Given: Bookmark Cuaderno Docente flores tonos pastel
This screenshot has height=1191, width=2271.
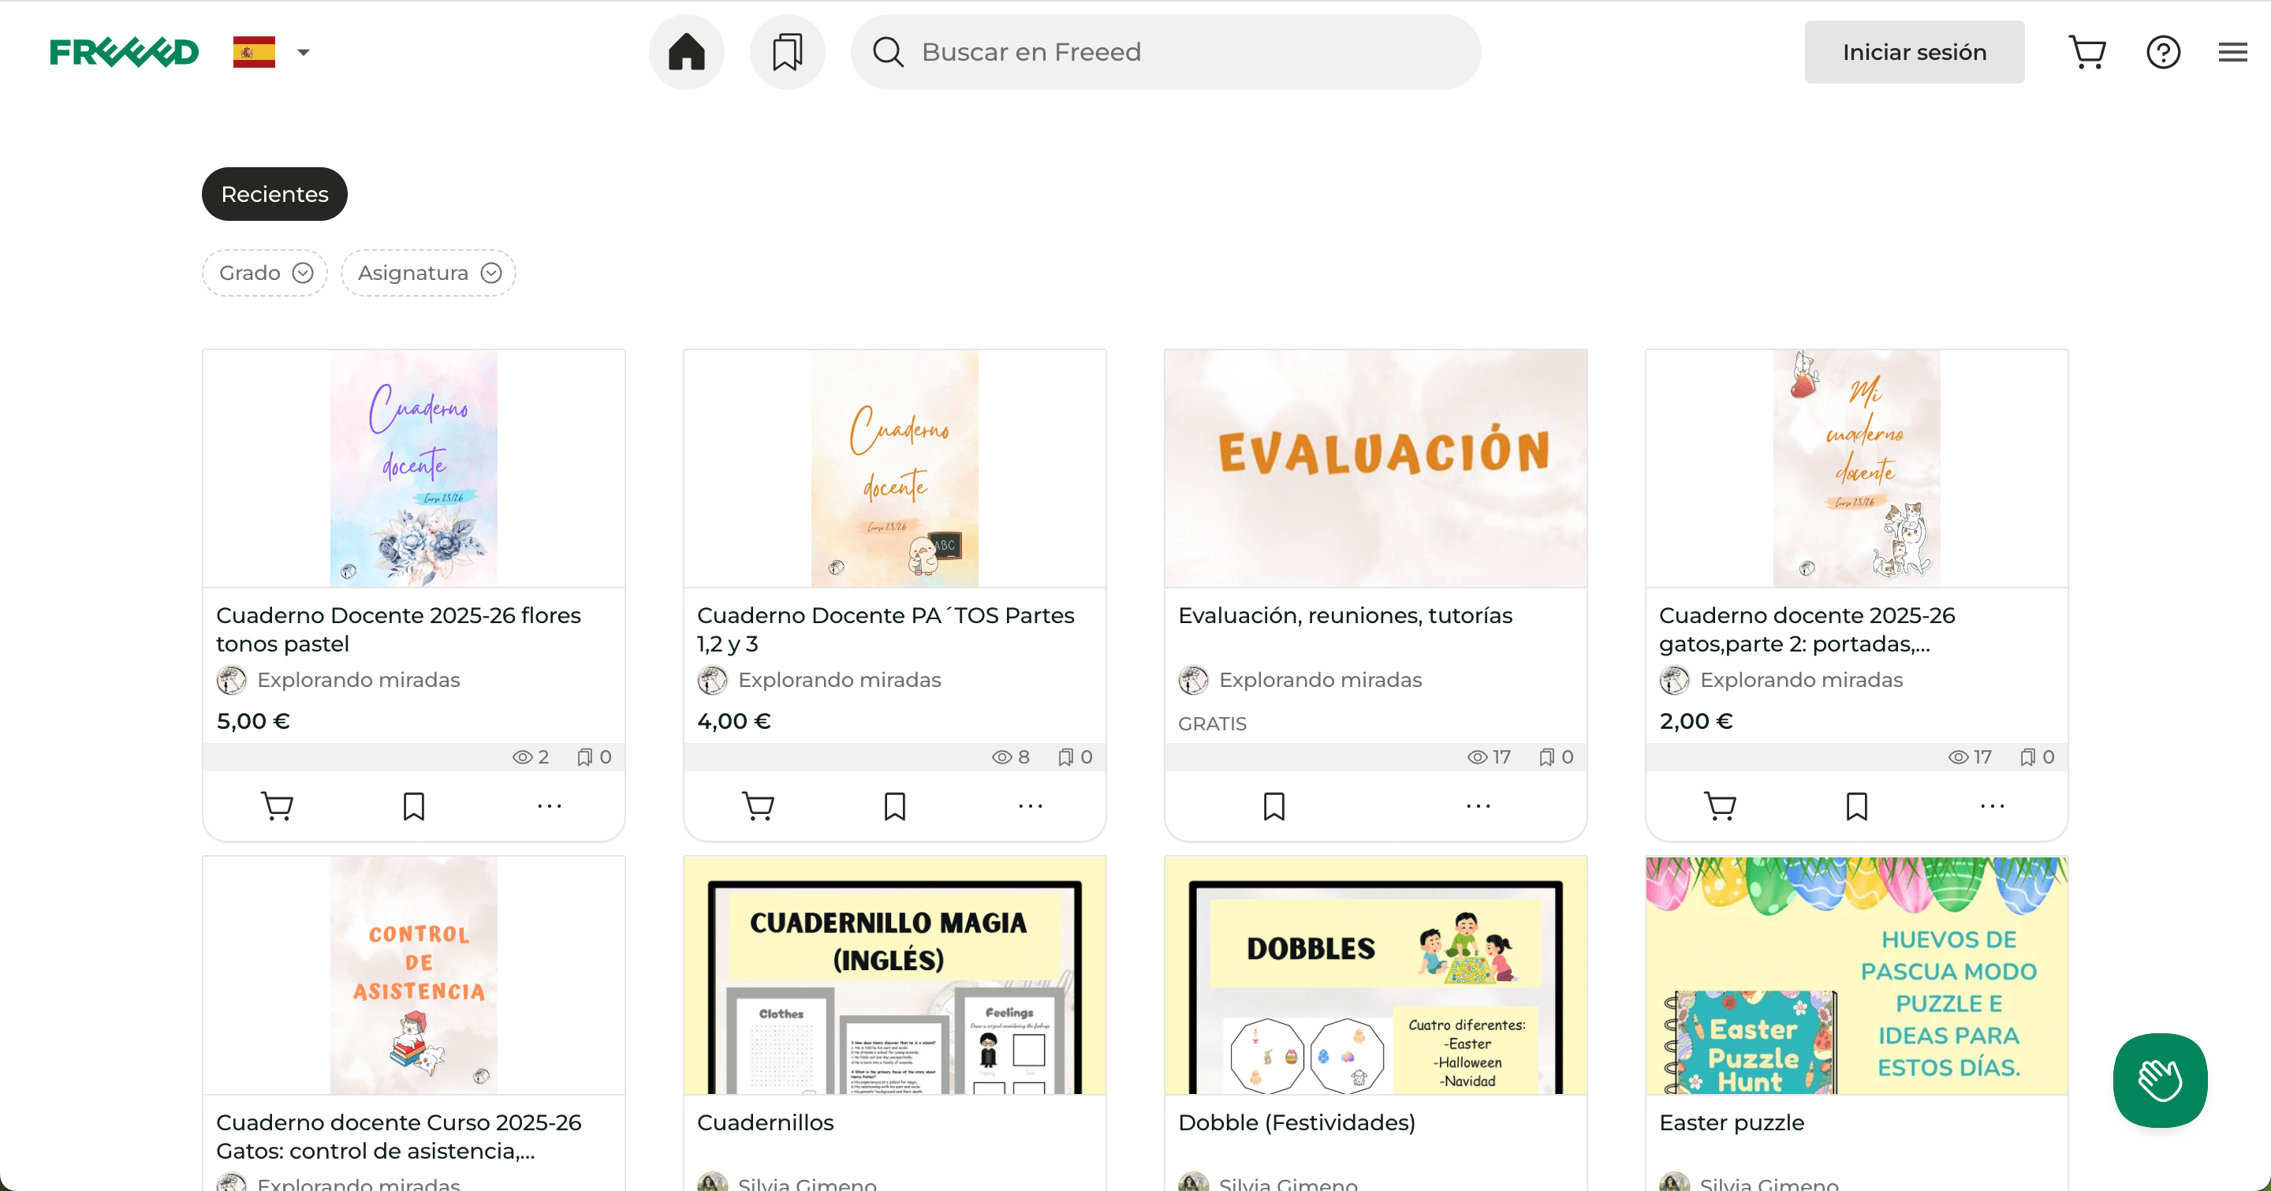Looking at the screenshot, I should click(413, 806).
